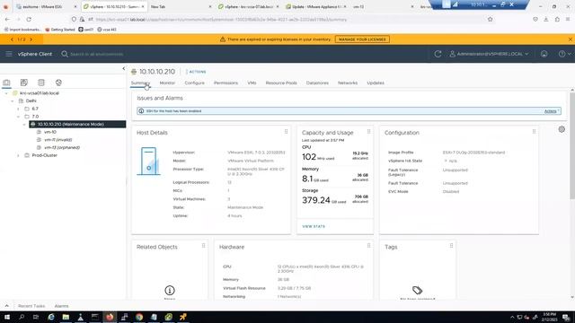Screen dimensions: 575x323
Task: Select vm-10 in the tree
Action: pos(50,132)
